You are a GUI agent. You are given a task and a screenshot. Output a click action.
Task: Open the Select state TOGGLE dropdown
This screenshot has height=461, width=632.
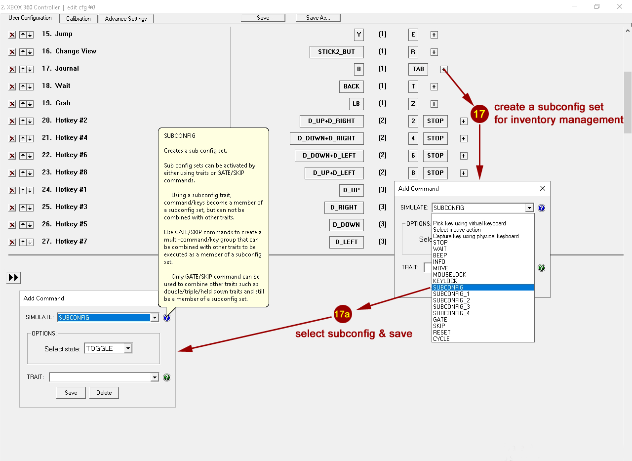pos(128,348)
